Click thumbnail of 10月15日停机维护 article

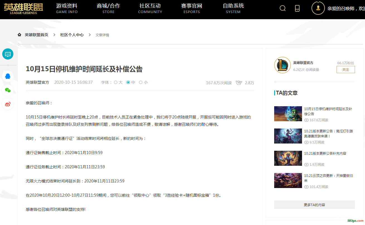[288, 113]
